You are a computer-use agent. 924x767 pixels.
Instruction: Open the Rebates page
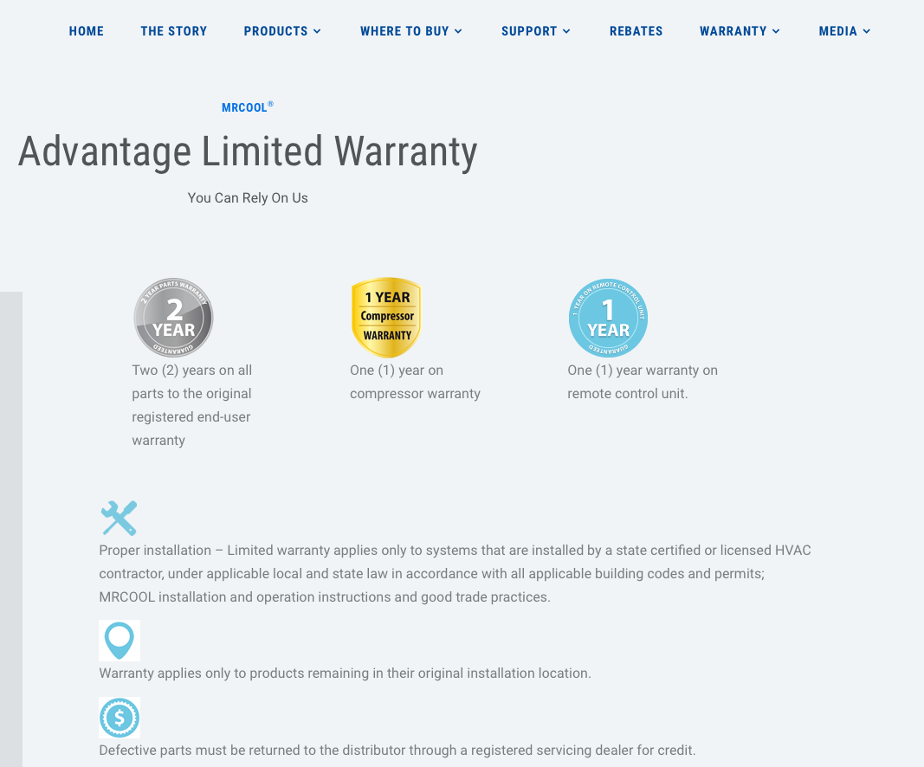point(636,31)
